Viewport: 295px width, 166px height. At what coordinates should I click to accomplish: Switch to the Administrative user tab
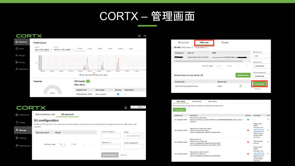45,114
